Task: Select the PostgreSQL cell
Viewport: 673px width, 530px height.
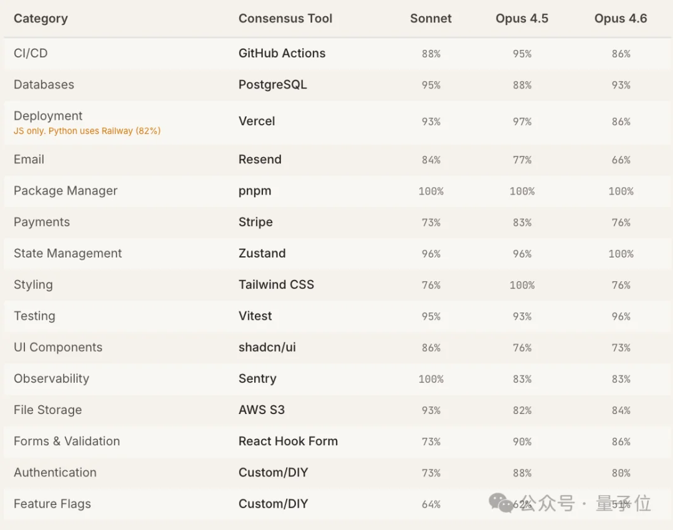Action: 272,85
